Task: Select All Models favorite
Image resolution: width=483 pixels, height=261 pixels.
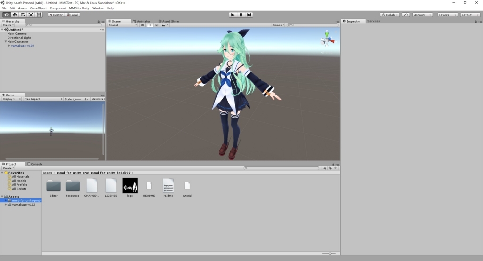Action: [19, 181]
